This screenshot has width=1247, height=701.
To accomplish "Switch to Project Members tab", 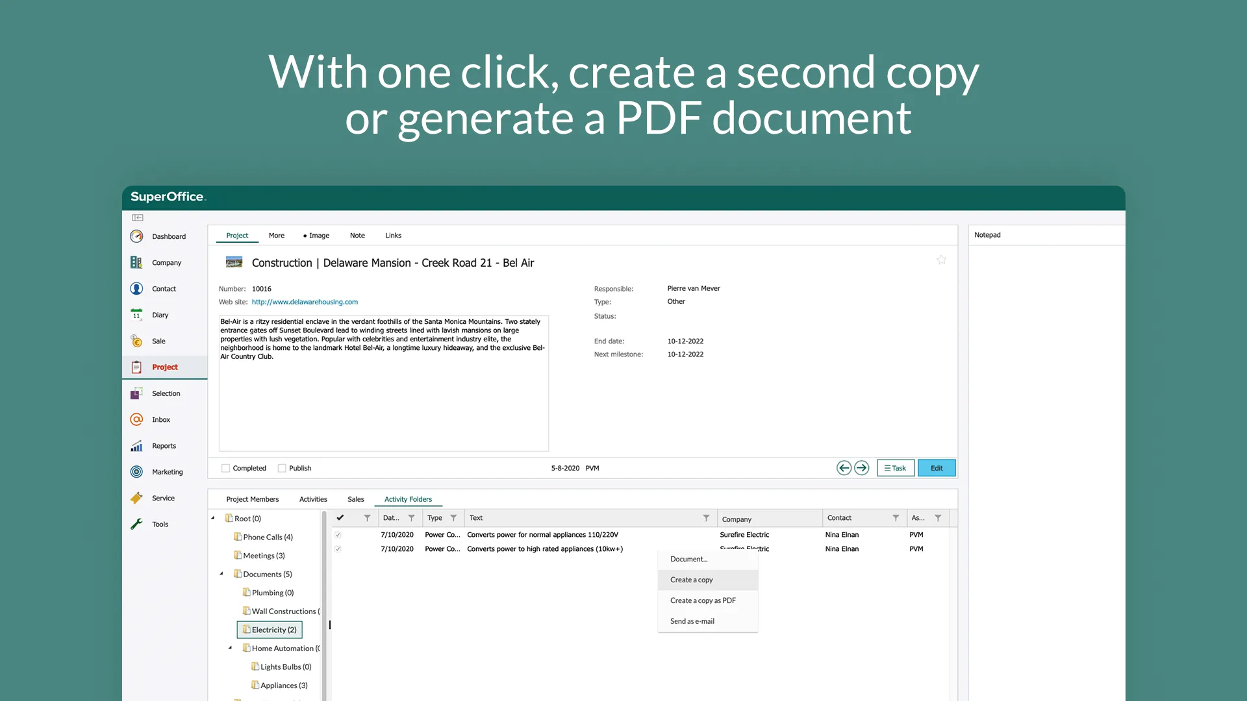I will pyautogui.click(x=252, y=499).
